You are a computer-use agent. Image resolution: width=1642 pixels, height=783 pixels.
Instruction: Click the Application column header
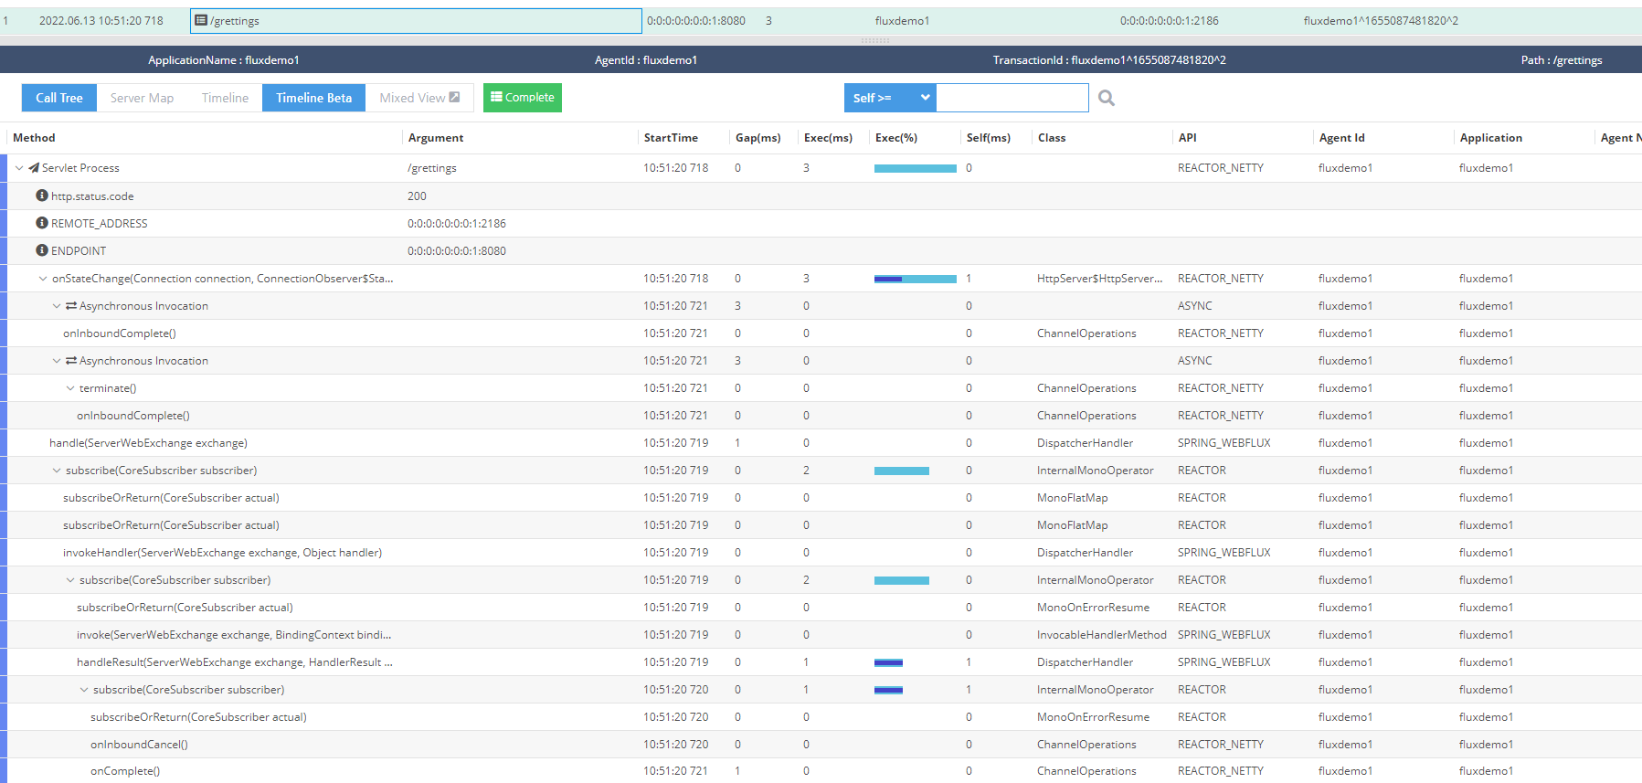(x=1491, y=138)
